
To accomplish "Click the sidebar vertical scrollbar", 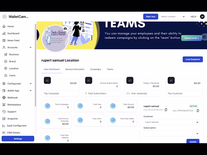I will point(35,65).
